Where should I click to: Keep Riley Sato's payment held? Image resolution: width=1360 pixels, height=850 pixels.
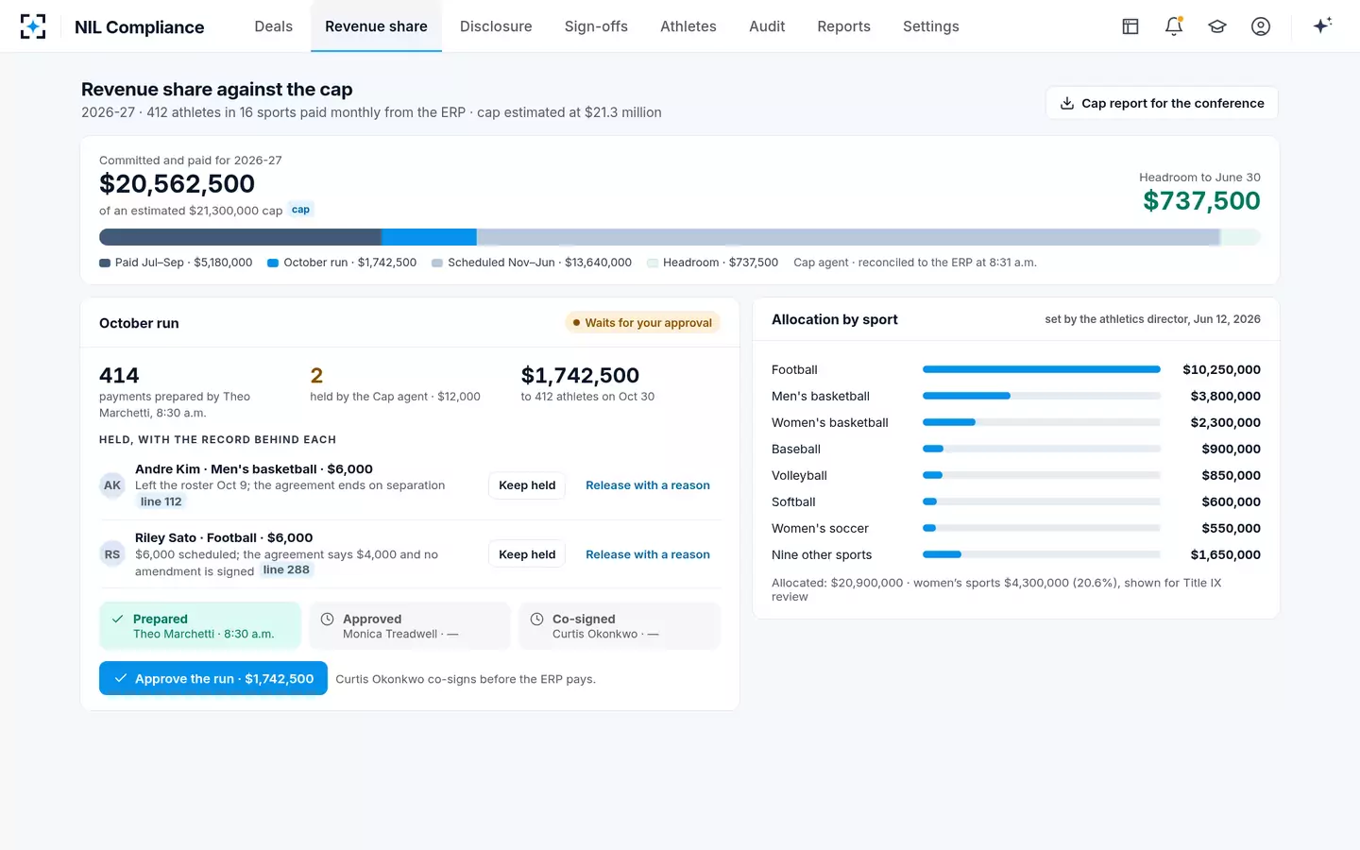click(527, 554)
